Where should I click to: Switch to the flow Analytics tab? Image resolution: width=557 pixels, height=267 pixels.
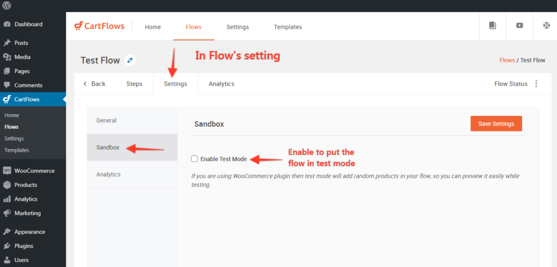click(221, 84)
